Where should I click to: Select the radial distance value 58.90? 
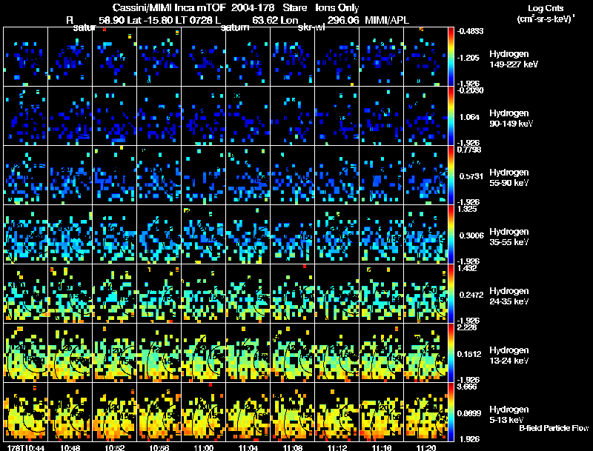click(112, 20)
